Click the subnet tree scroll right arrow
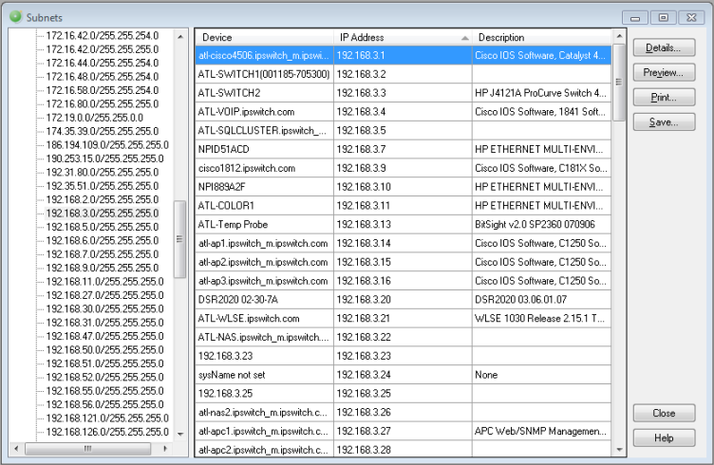This screenshot has height=465, width=714. point(165,449)
